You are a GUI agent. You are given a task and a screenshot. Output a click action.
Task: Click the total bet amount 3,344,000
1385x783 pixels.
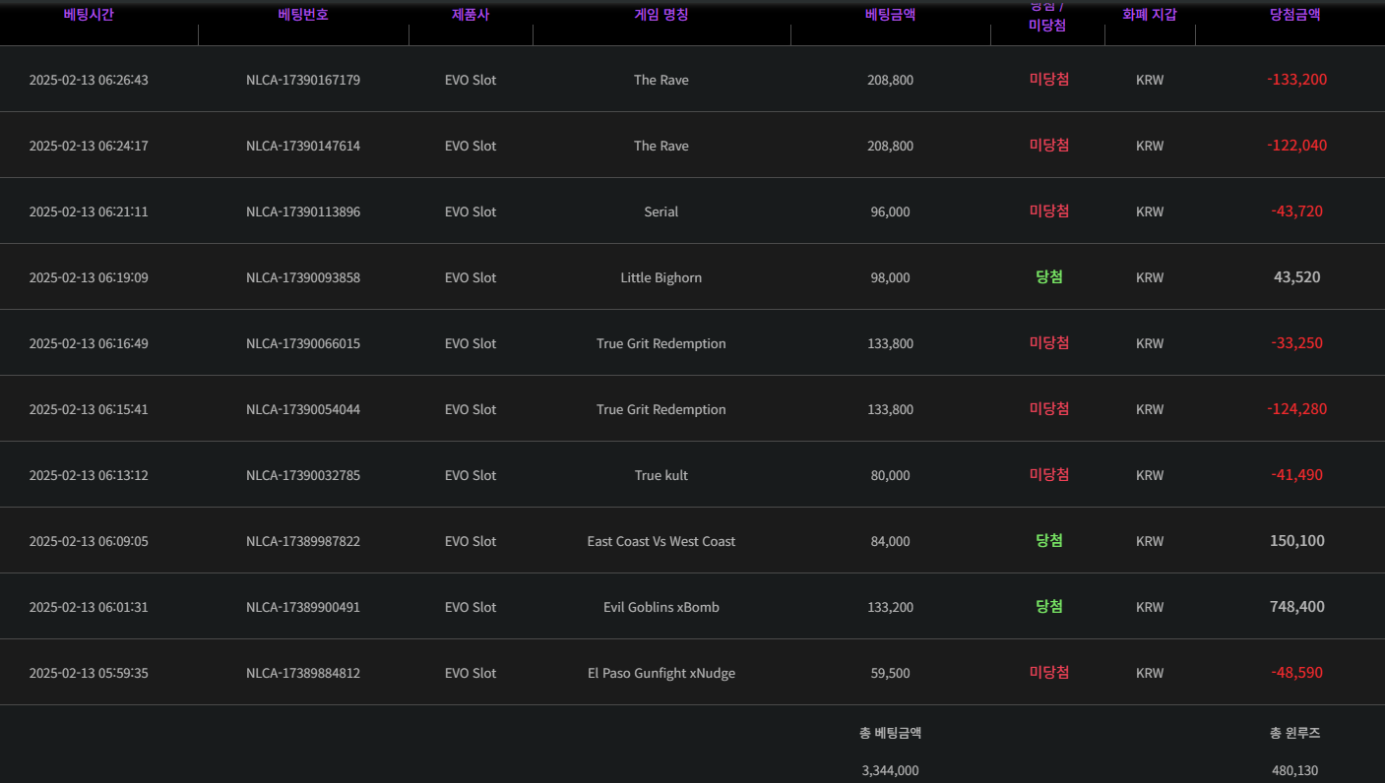point(890,770)
